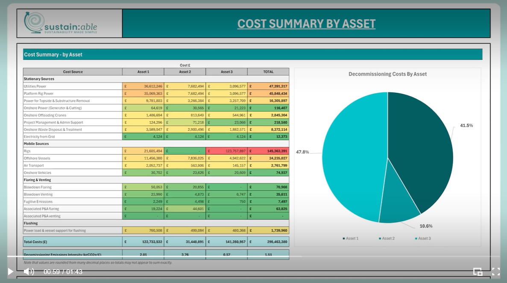Select the Asset 1 column header
This screenshot has height=283, width=507.
(143, 71)
